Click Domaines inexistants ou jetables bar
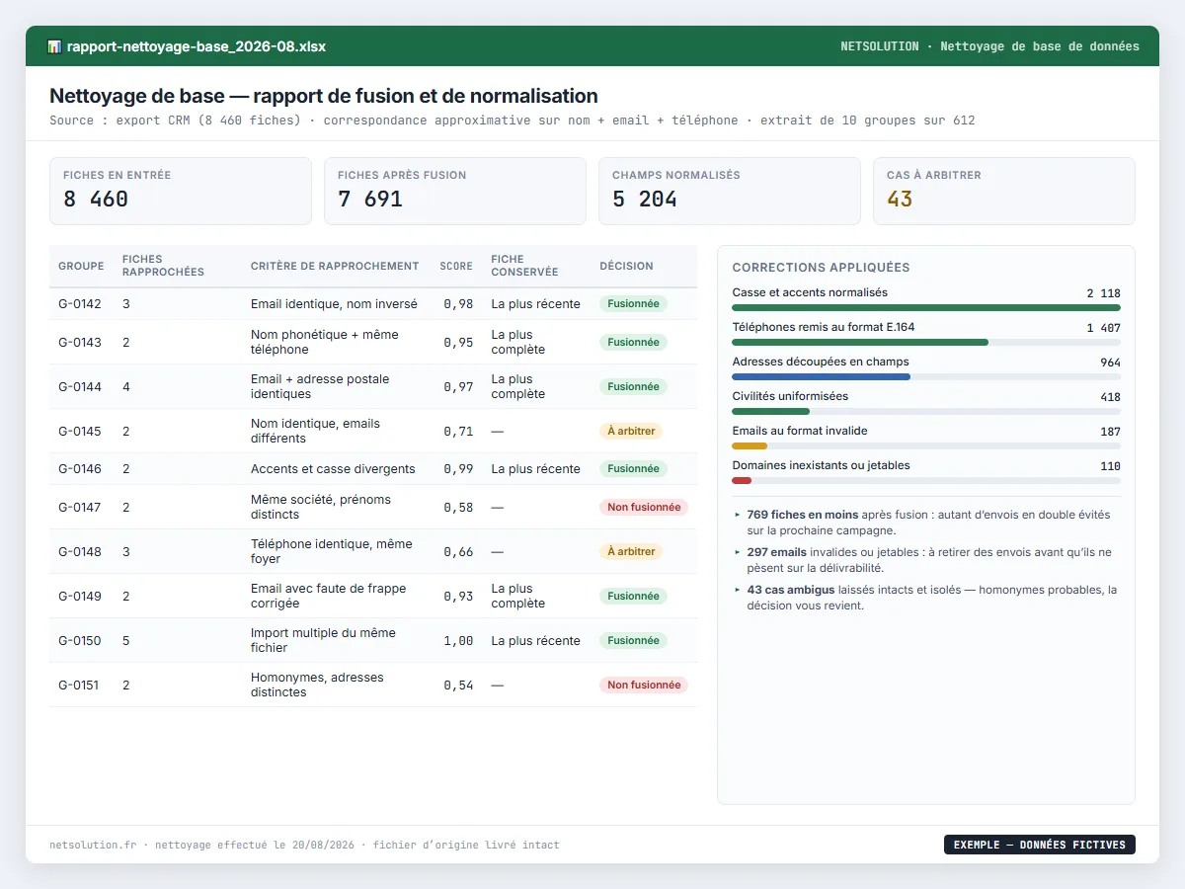This screenshot has height=889, width=1185. coord(926,480)
